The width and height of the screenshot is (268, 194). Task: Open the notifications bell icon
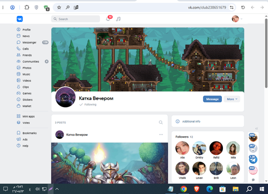pos(108,19)
